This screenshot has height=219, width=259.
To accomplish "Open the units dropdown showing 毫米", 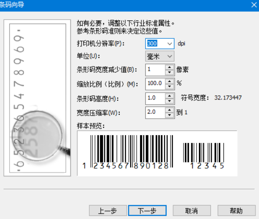I will click(x=160, y=56).
